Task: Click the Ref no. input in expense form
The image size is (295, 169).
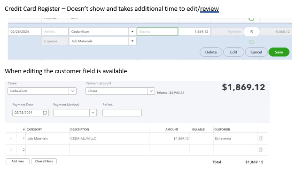Action: click(122, 113)
